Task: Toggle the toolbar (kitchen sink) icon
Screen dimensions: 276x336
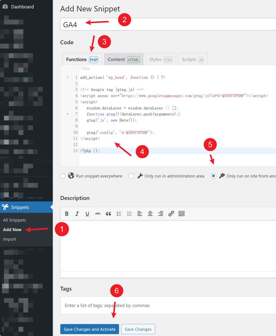Action: (182, 213)
